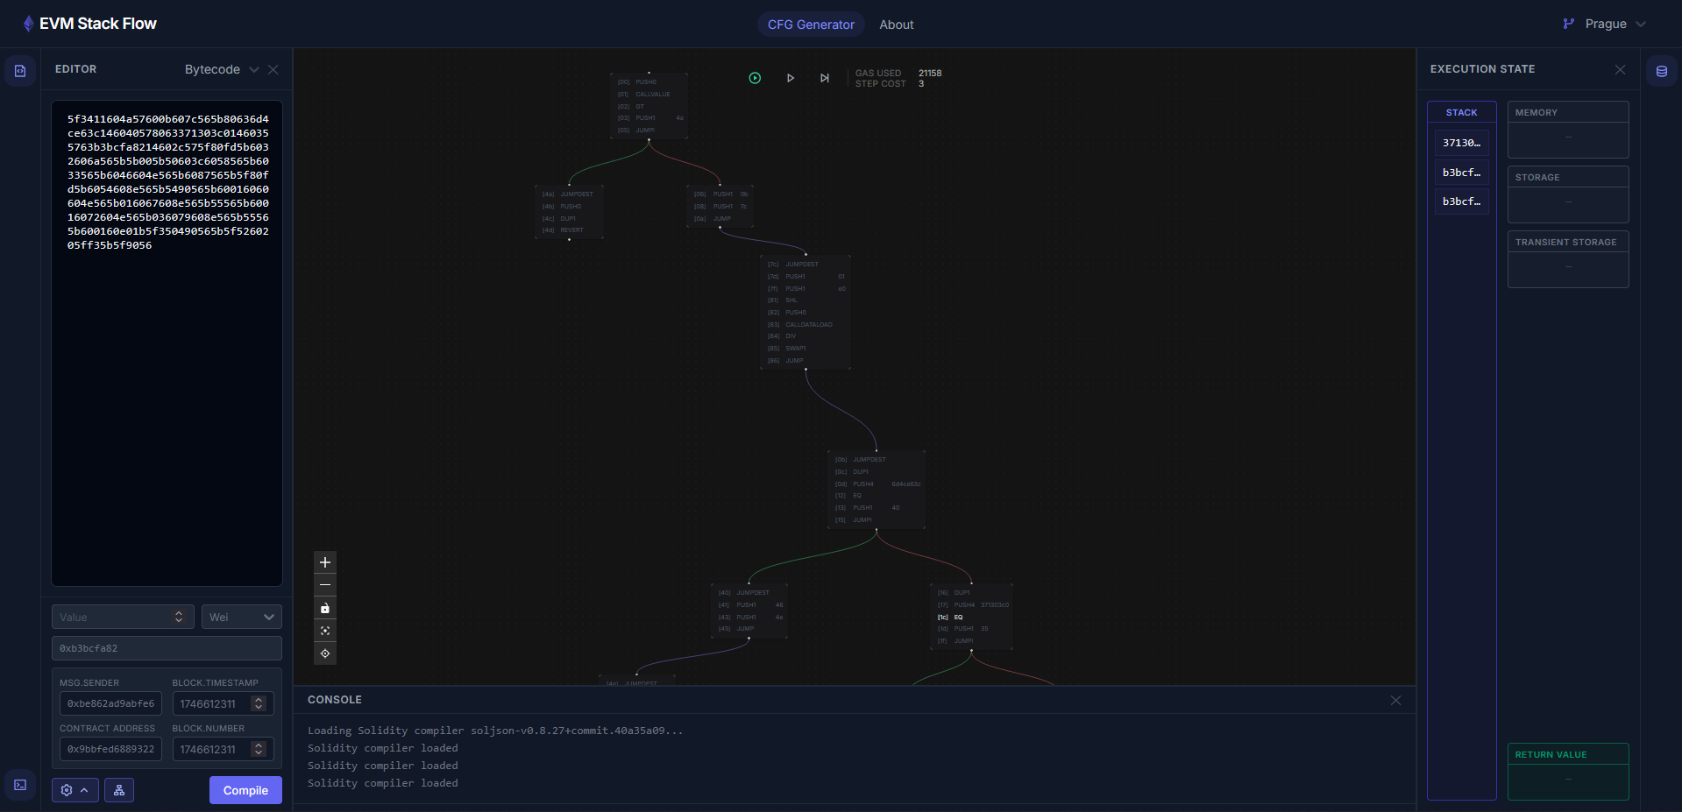1682x812 pixels.
Task: Select the CFG node with CALLDATALOAD
Action: [806, 312]
